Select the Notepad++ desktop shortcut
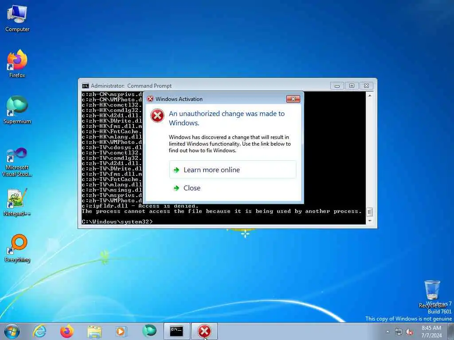This screenshot has height=340, width=454. [x=17, y=202]
